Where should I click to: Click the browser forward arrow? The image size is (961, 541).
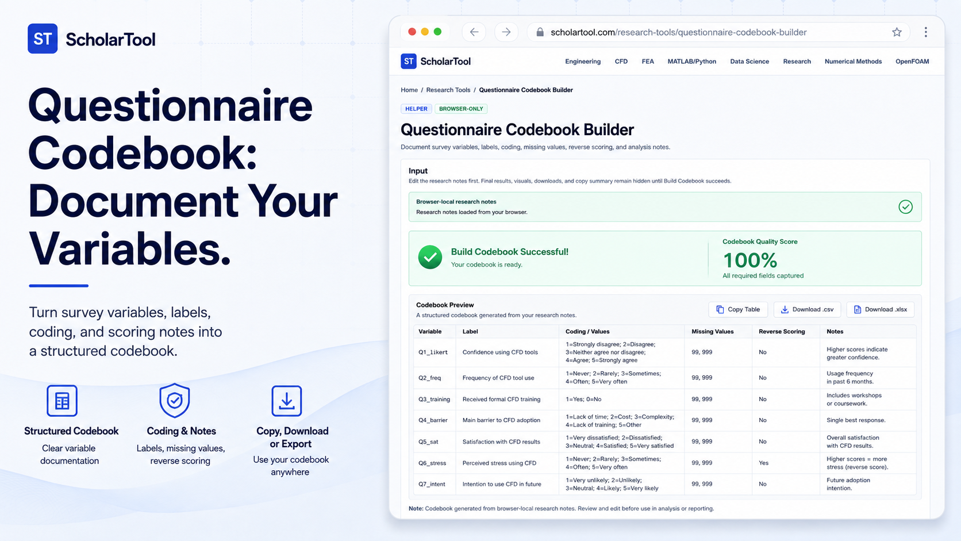click(x=506, y=32)
